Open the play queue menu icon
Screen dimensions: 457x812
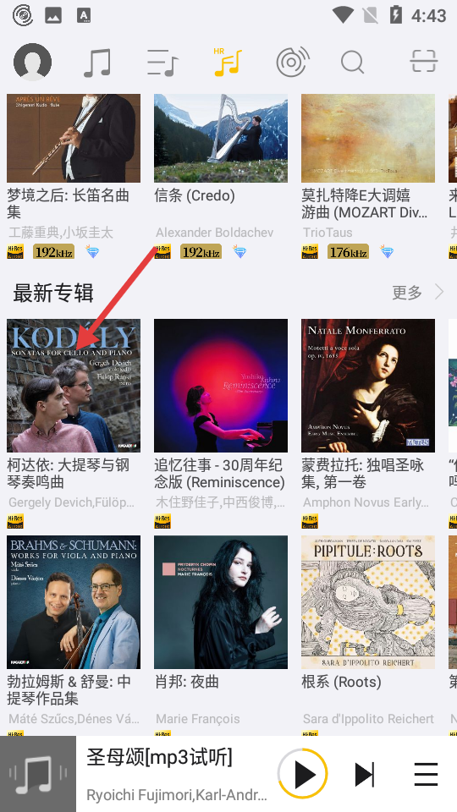coord(426,775)
